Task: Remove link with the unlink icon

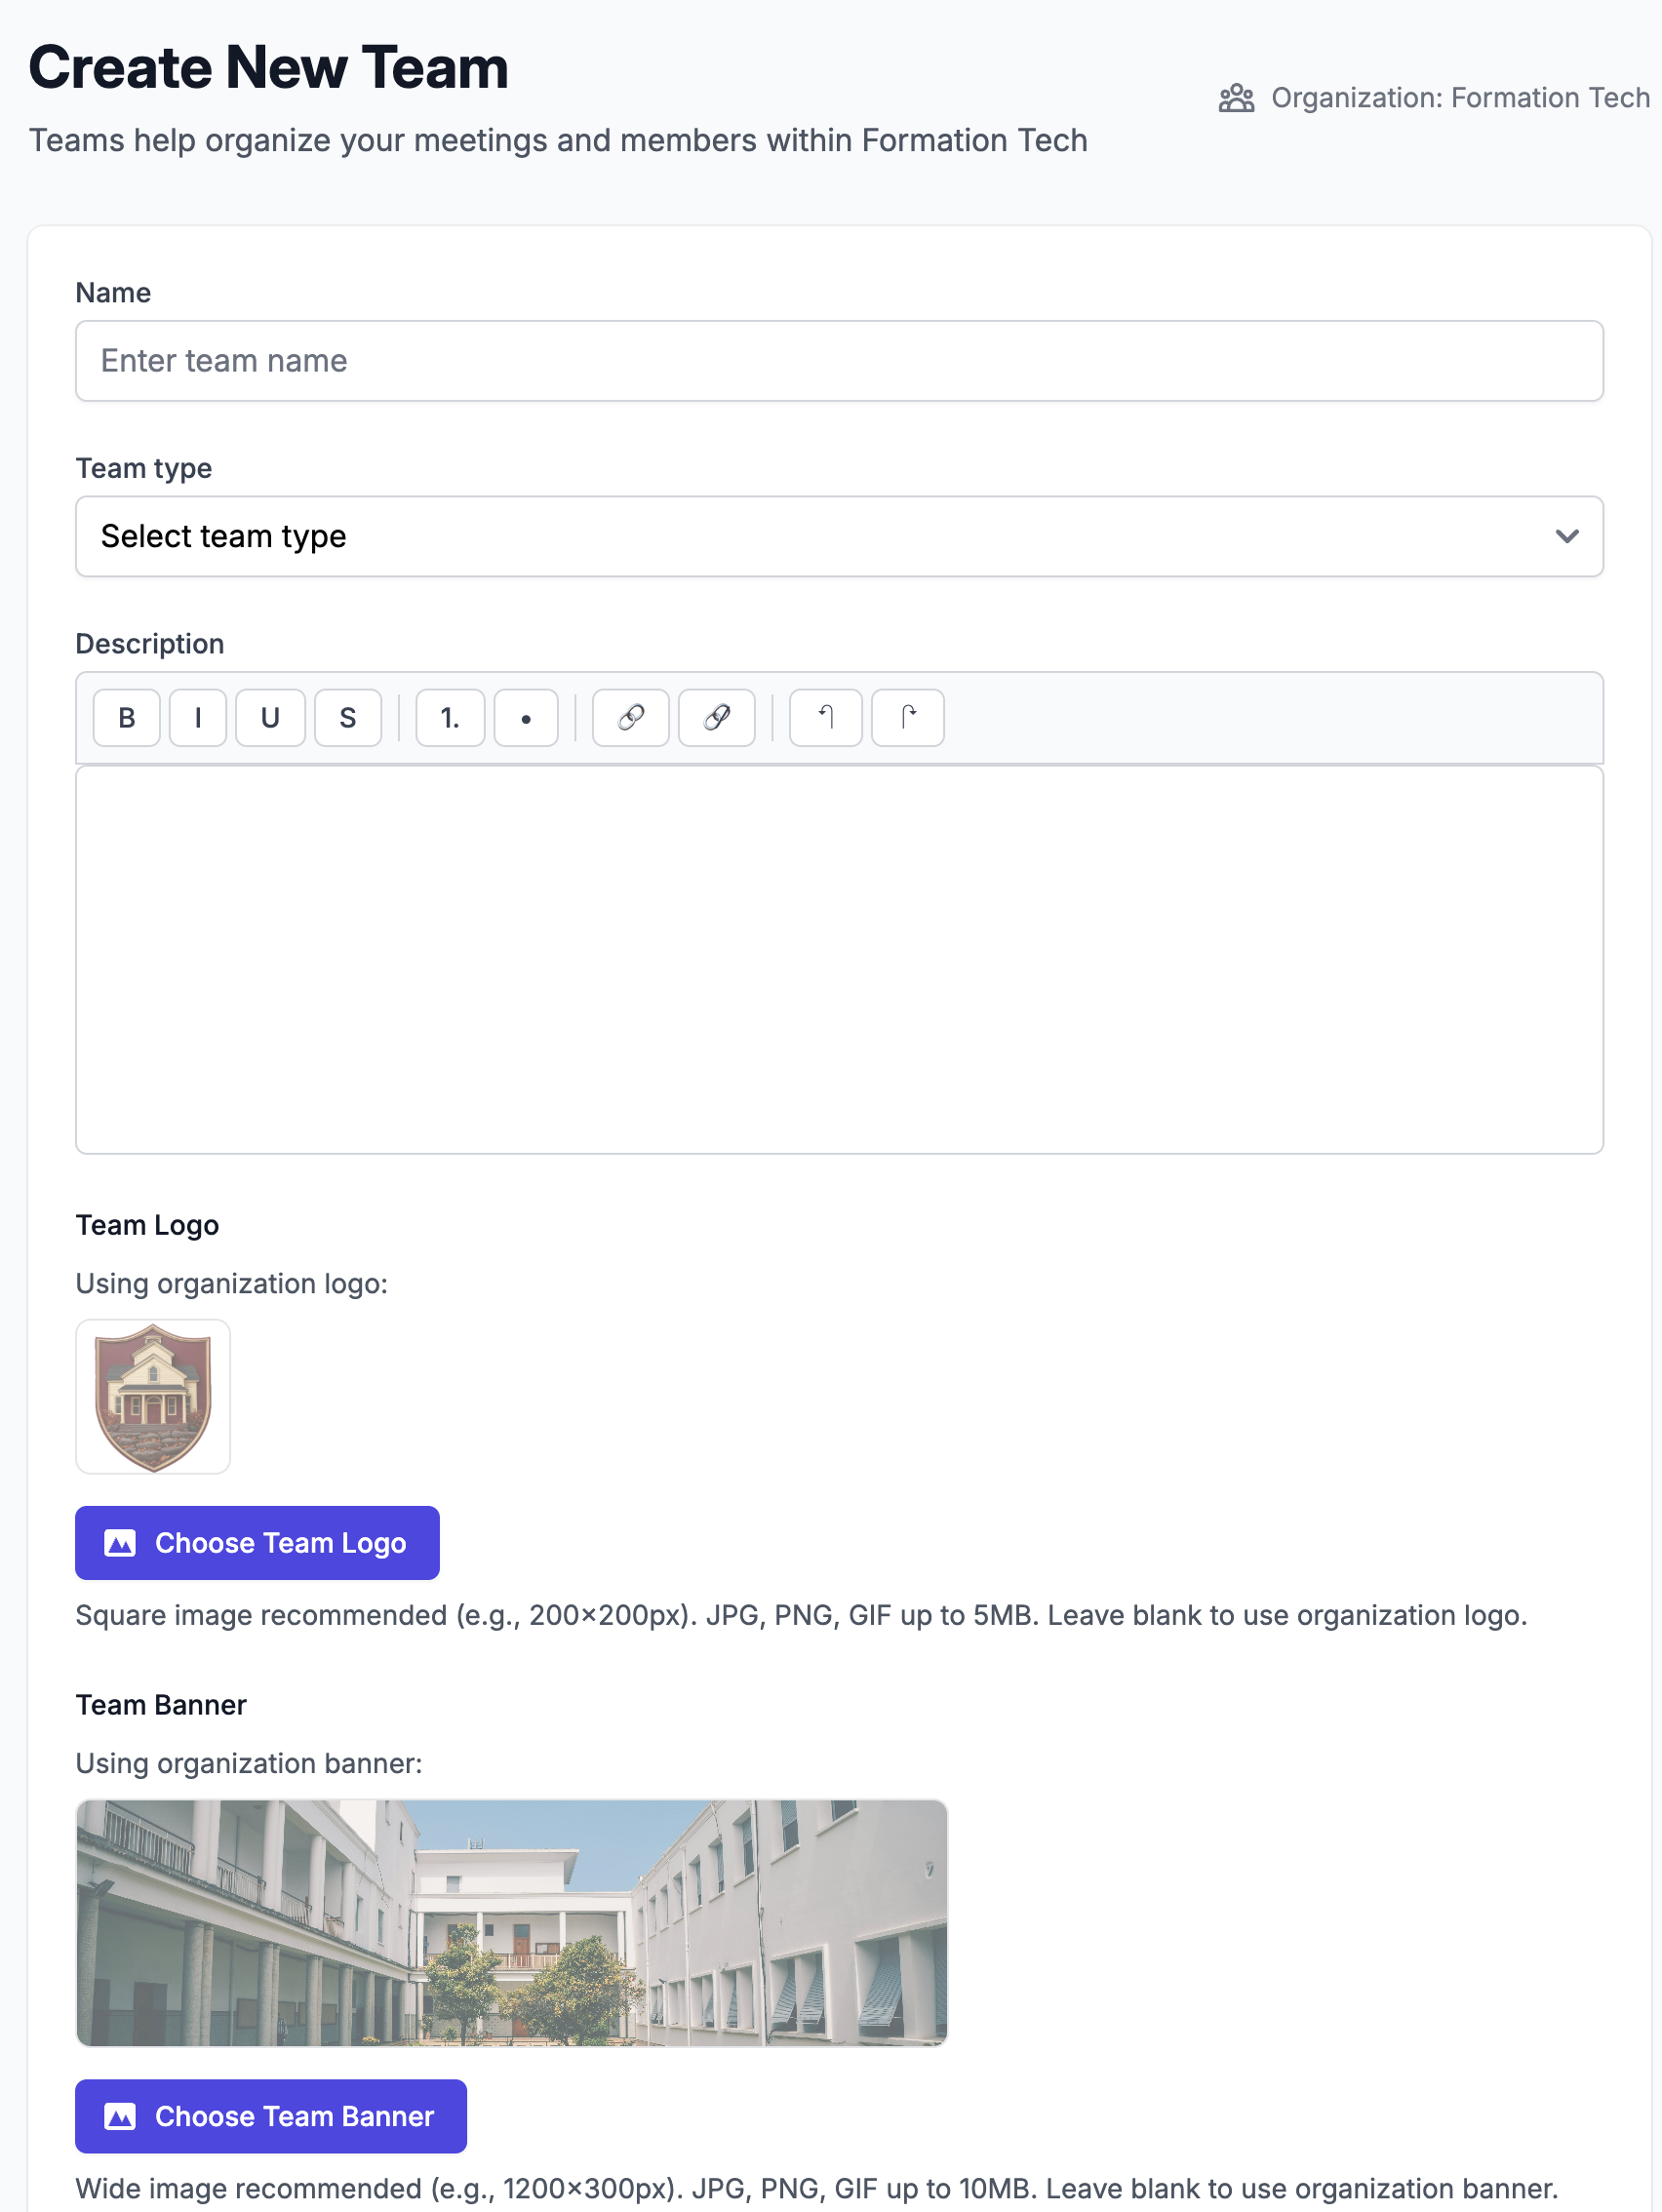Action: click(717, 718)
